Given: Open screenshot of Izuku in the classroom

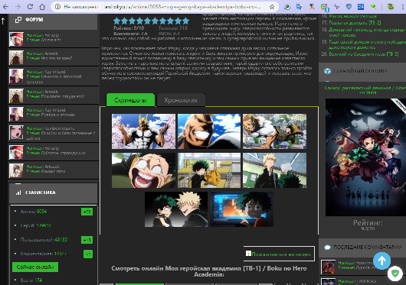Looking at the screenshot, I should pyautogui.click(x=209, y=170).
